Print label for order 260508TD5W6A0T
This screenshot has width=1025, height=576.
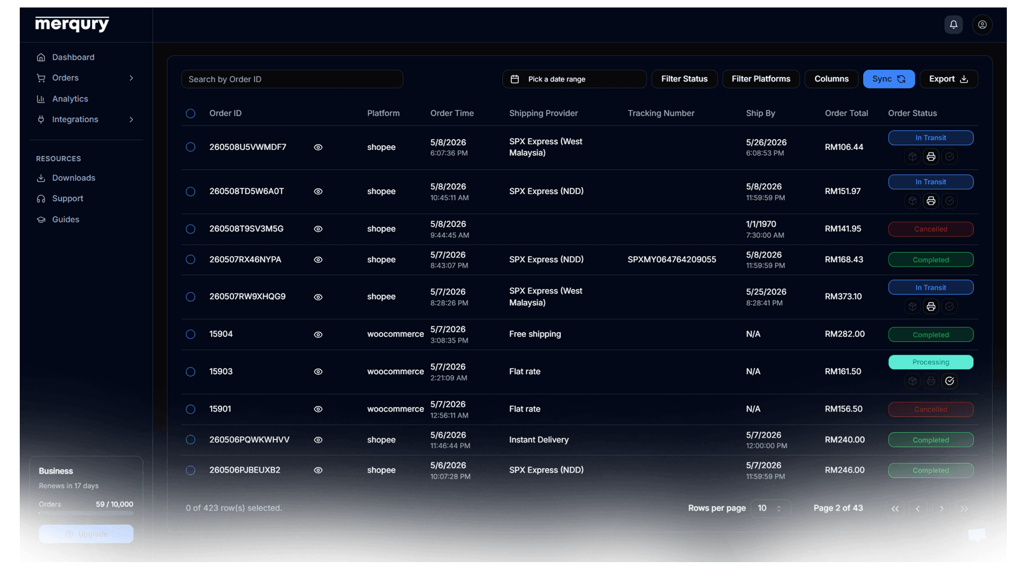(x=931, y=201)
